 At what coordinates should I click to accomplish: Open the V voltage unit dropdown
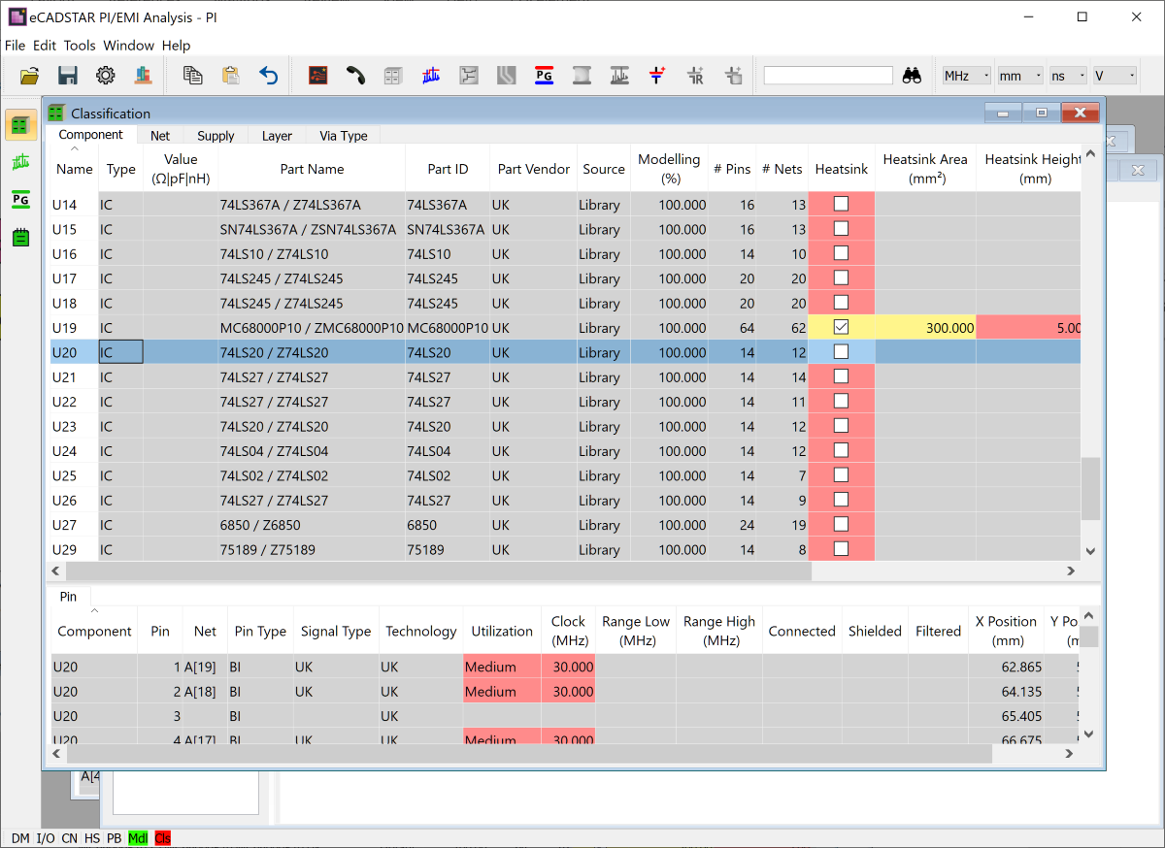1114,76
